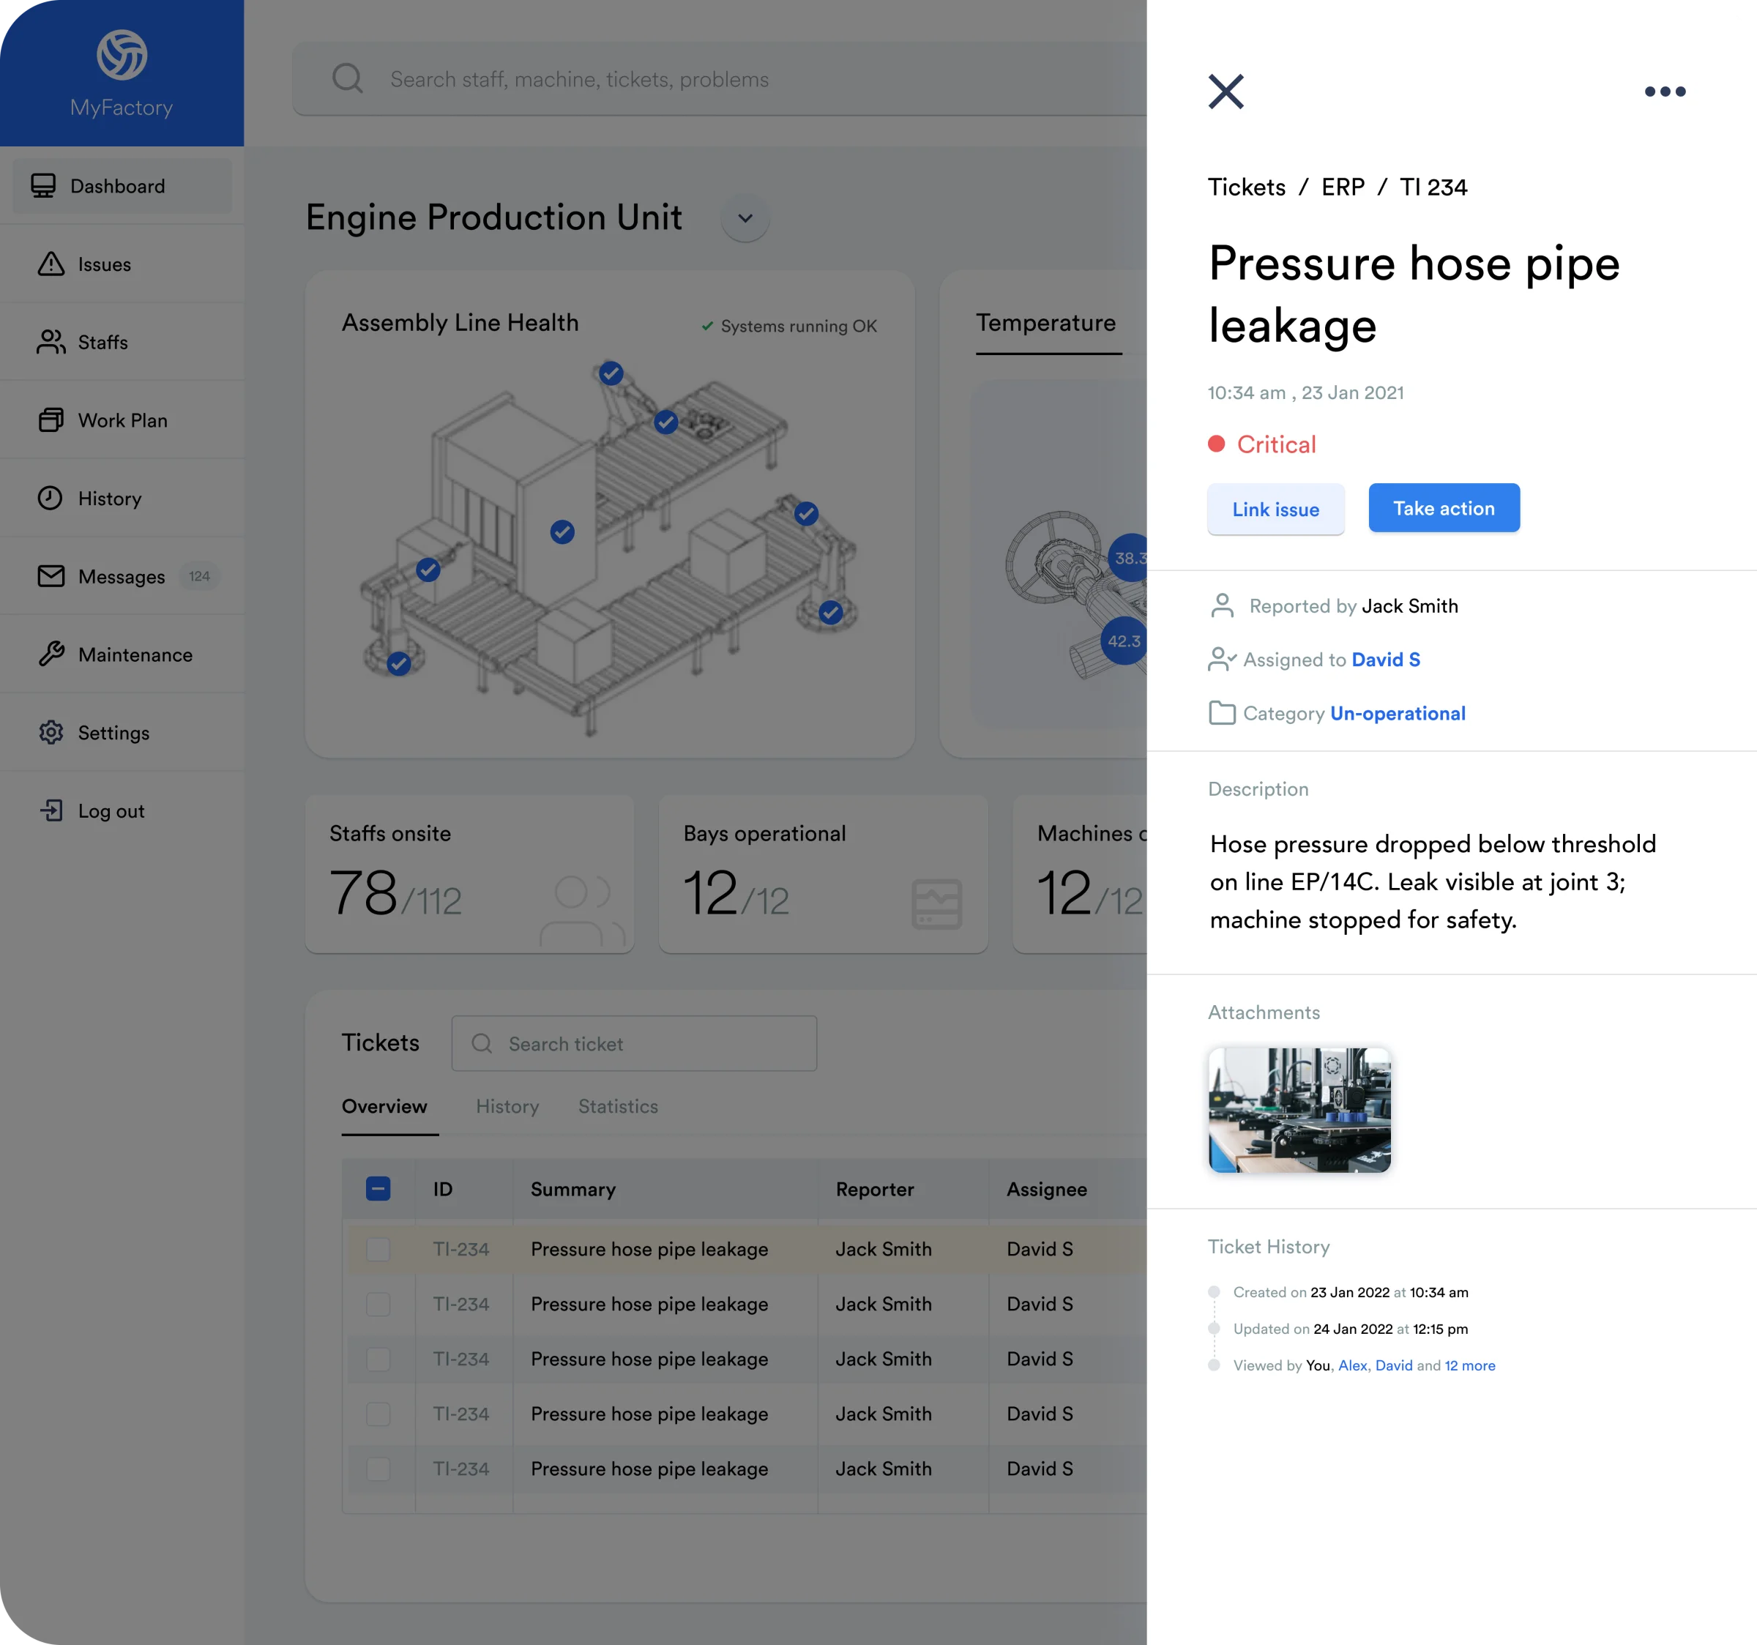Check the first TI-234 ticket row checkbox

coord(378,1249)
